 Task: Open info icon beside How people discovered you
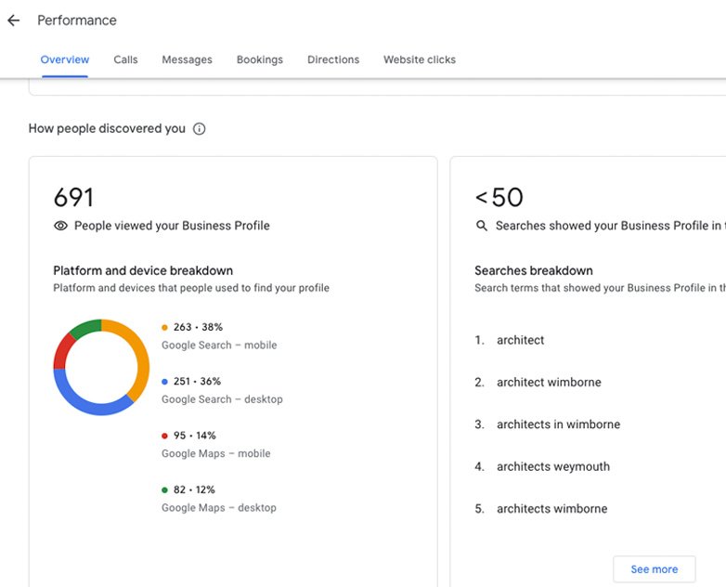click(x=199, y=129)
